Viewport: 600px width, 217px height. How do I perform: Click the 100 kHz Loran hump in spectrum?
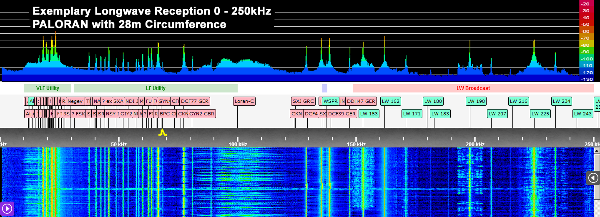point(238,67)
